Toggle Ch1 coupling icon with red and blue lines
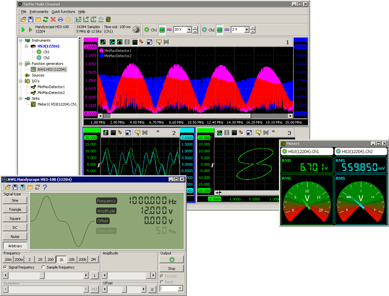This screenshot has width=389, height=296. [169, 30]
